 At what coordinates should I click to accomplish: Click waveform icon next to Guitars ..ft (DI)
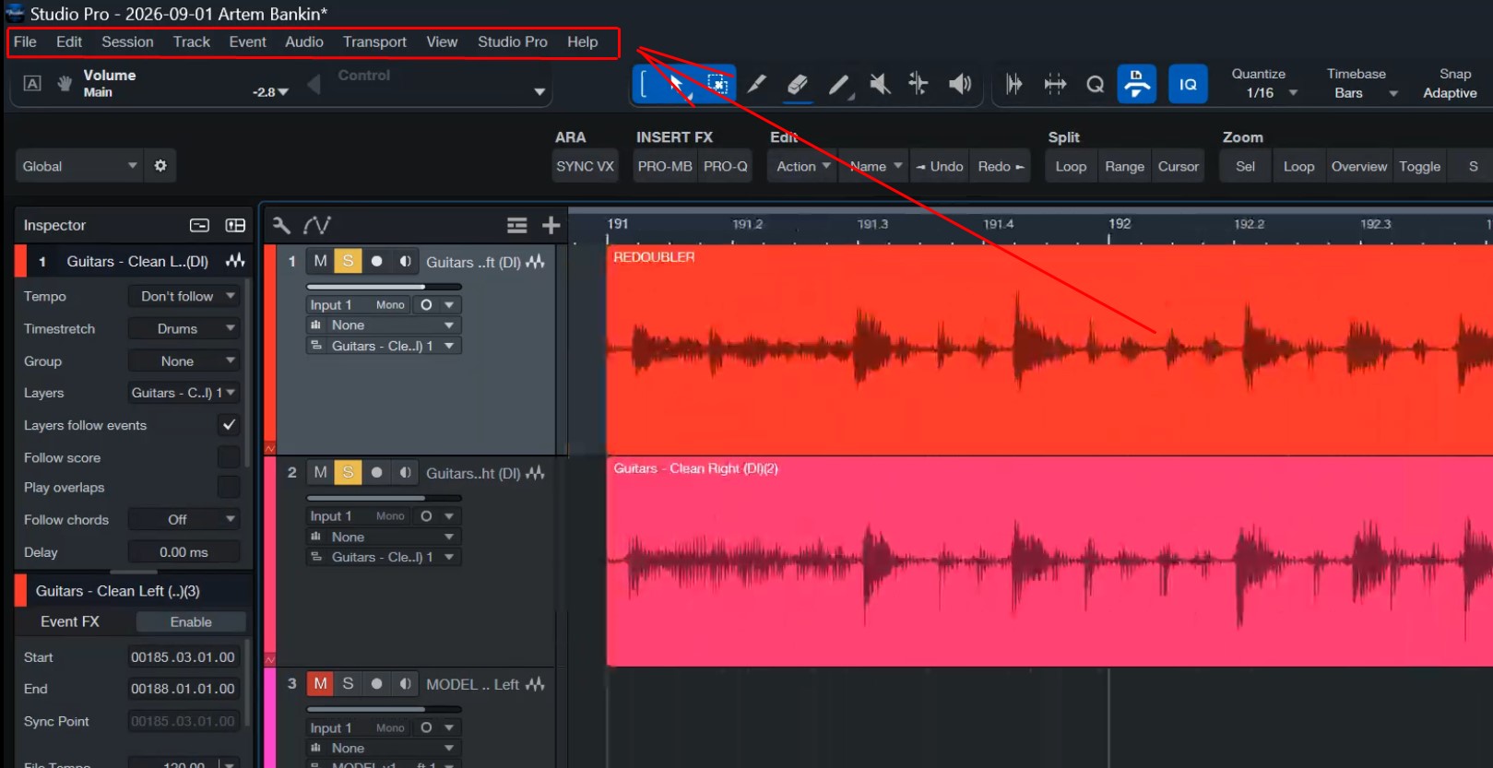pos(536,262)
